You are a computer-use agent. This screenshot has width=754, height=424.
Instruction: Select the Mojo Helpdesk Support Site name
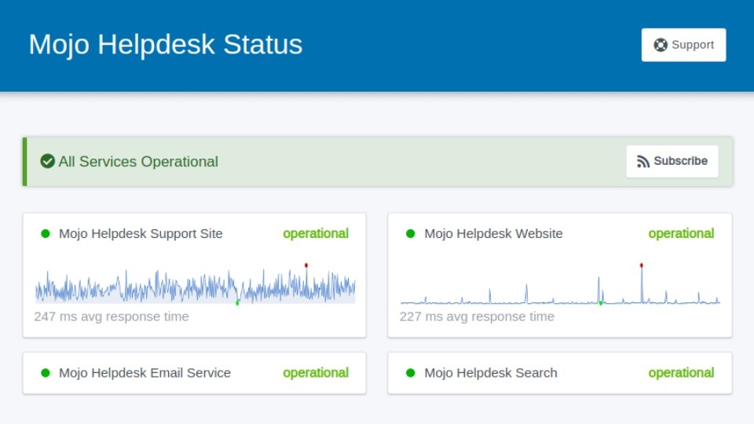click(141, 234)
